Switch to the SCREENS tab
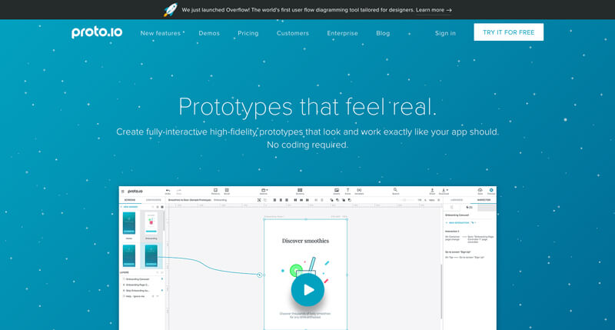 [x=130, y=200]
